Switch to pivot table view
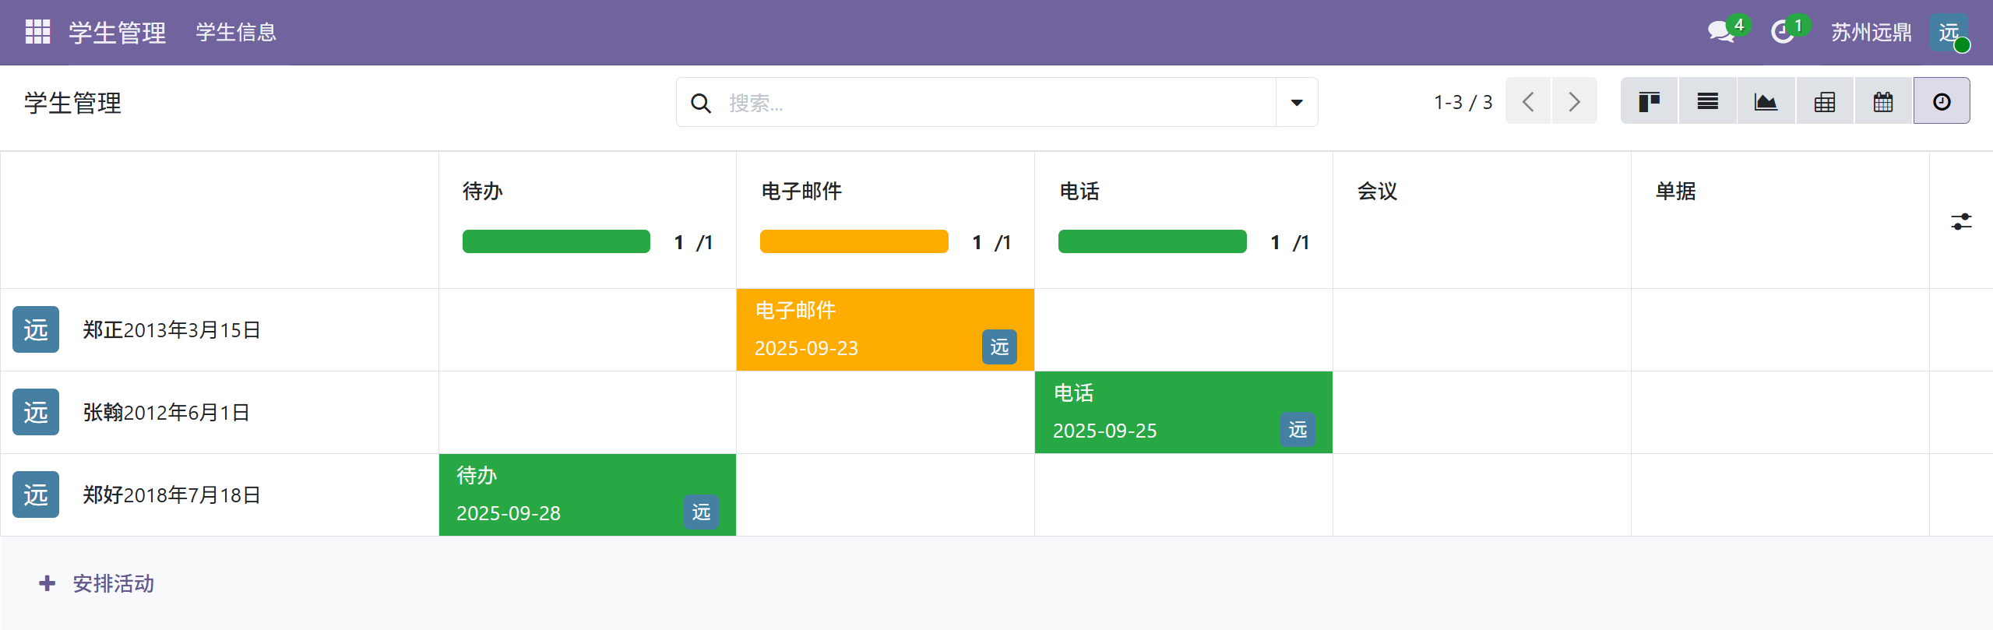 click(1825, 101)
